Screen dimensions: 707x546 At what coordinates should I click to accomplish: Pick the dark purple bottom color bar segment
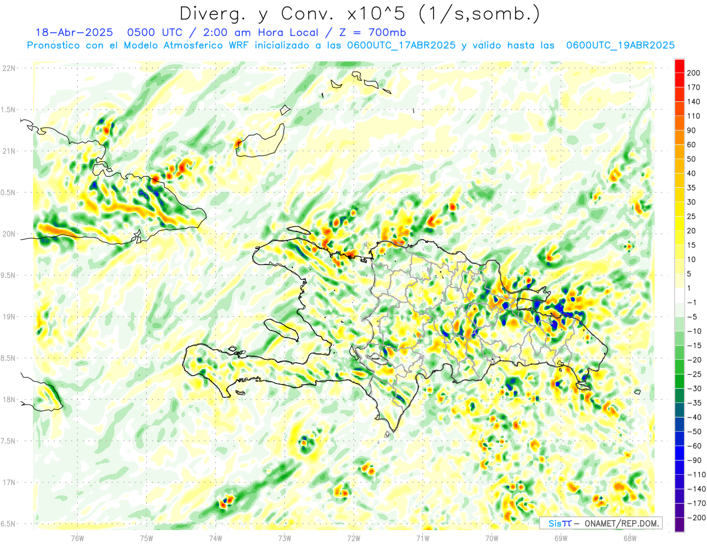[x=679, y=525]
